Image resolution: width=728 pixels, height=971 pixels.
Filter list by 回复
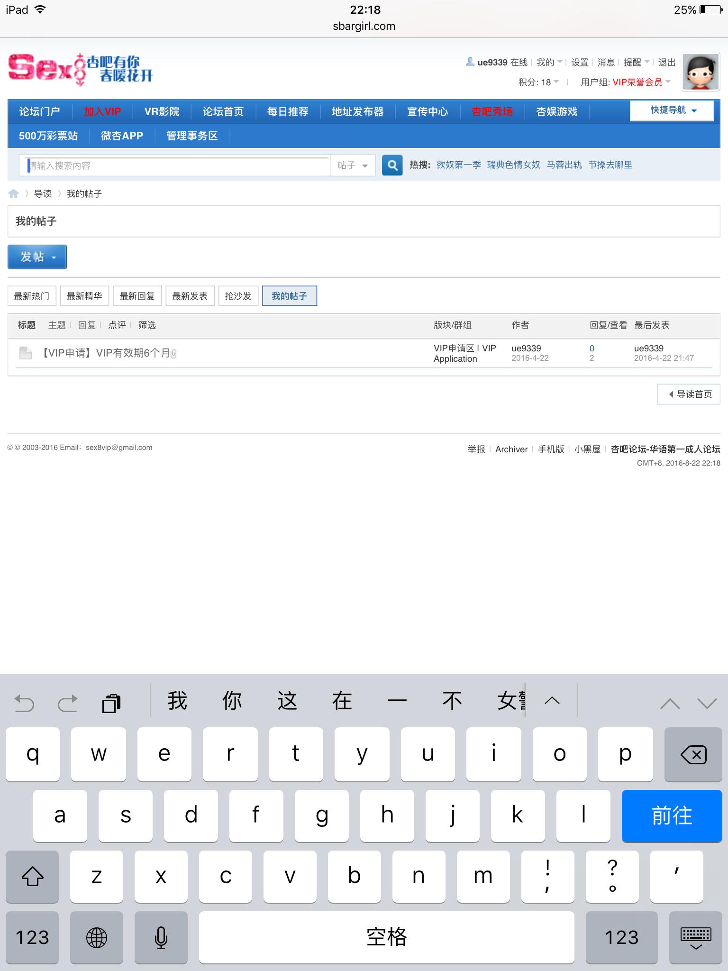tap(87, 325)
